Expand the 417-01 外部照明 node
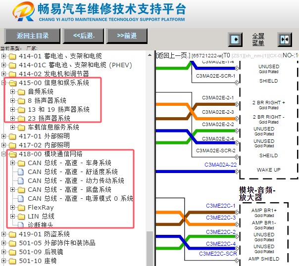 pyautogui.click(x=3, y=136)
